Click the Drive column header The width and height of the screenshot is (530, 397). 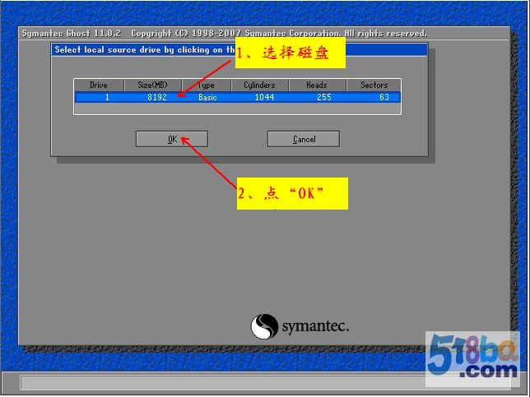click(99, 85)
